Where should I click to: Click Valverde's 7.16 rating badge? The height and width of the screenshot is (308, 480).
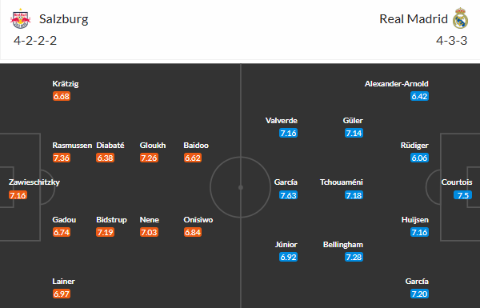tap(288, 133)
